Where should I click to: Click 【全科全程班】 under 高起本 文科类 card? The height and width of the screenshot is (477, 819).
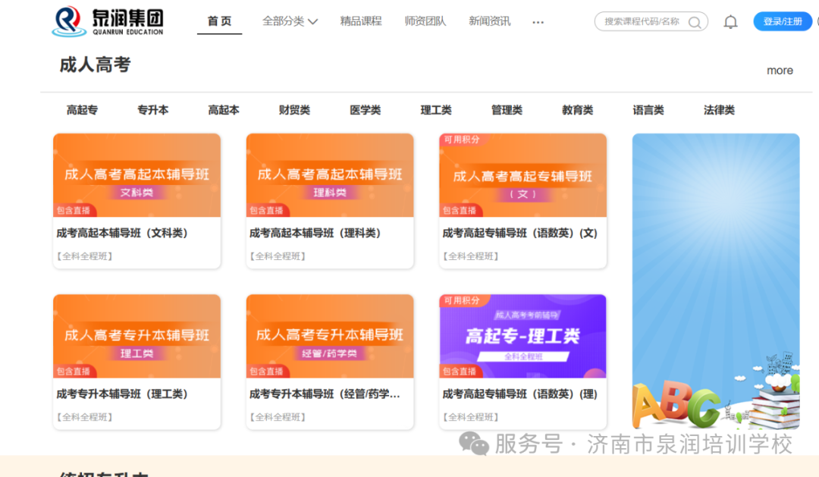(85, 256)
